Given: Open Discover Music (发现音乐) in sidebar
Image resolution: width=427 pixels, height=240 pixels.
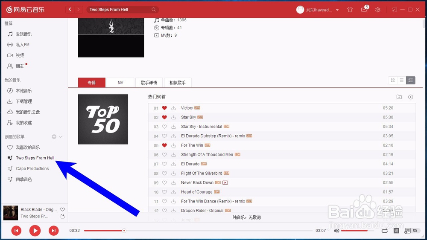Looking at the screenshot, I should tap(23, 34).
